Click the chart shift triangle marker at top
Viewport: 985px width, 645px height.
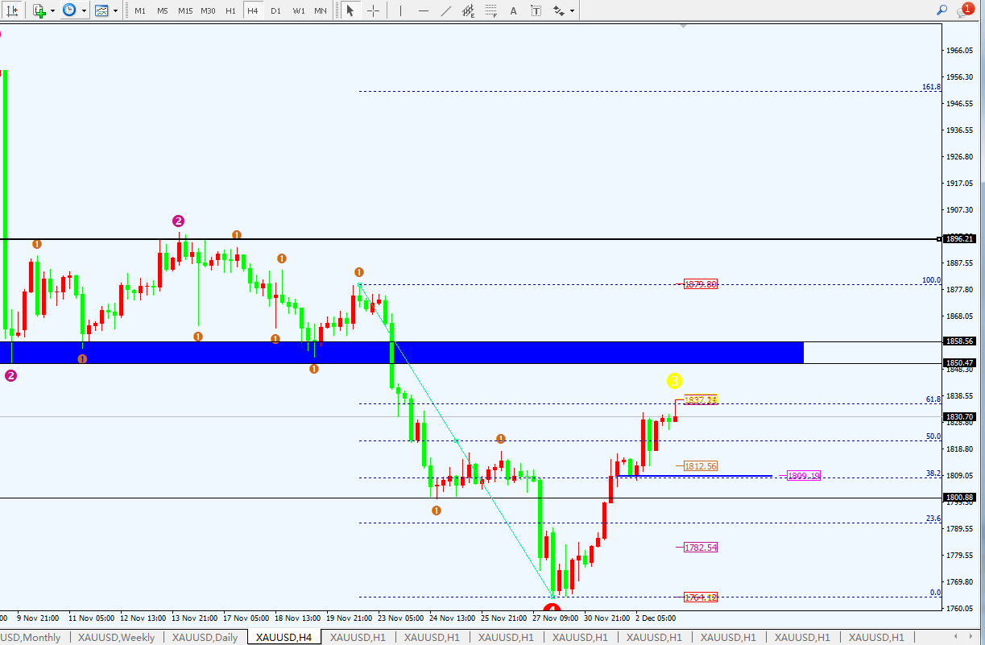[x=684, y=26]
